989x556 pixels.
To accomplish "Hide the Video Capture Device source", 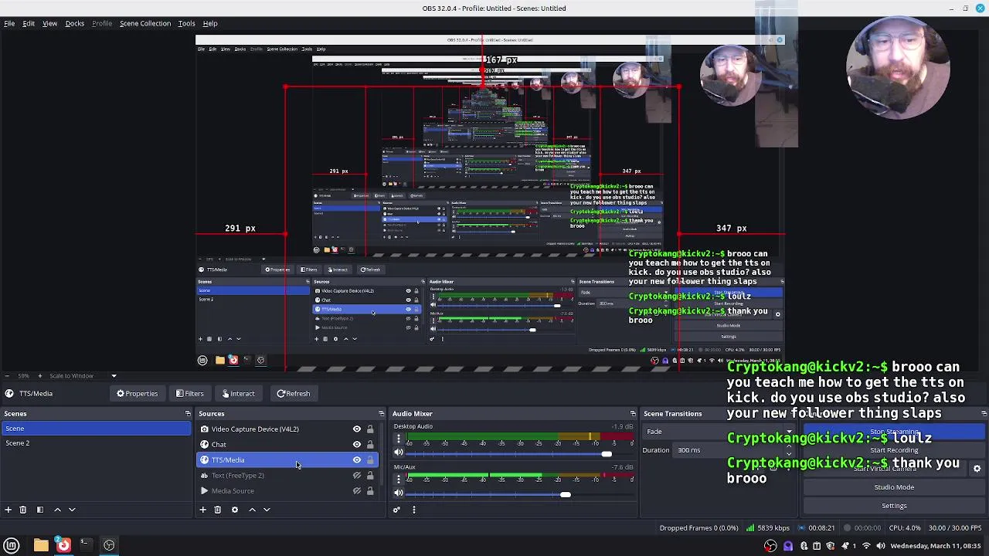I will 357,429.
